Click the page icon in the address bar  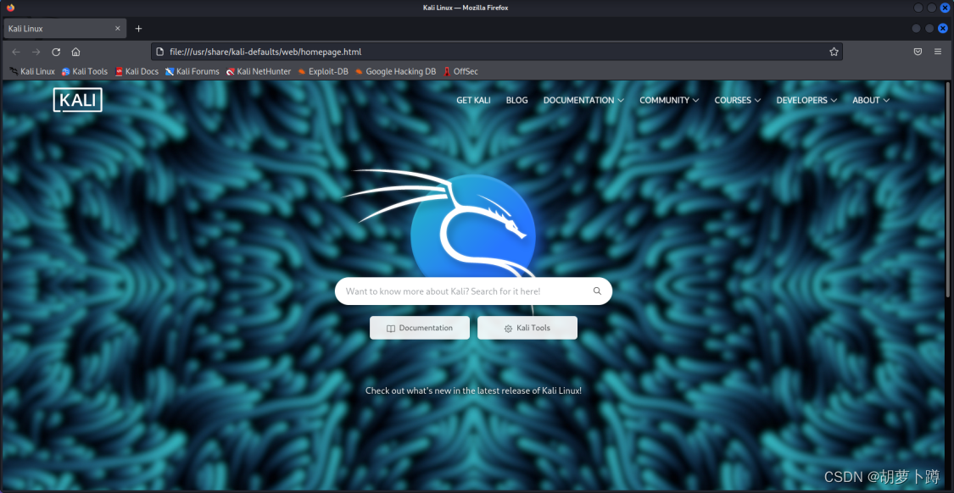pos(160,52)
